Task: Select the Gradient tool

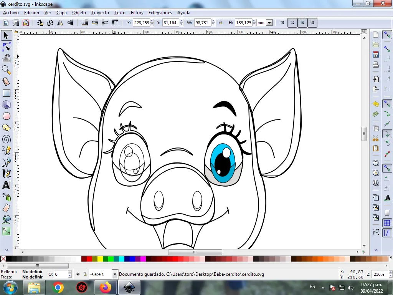Action: point(6,231)
